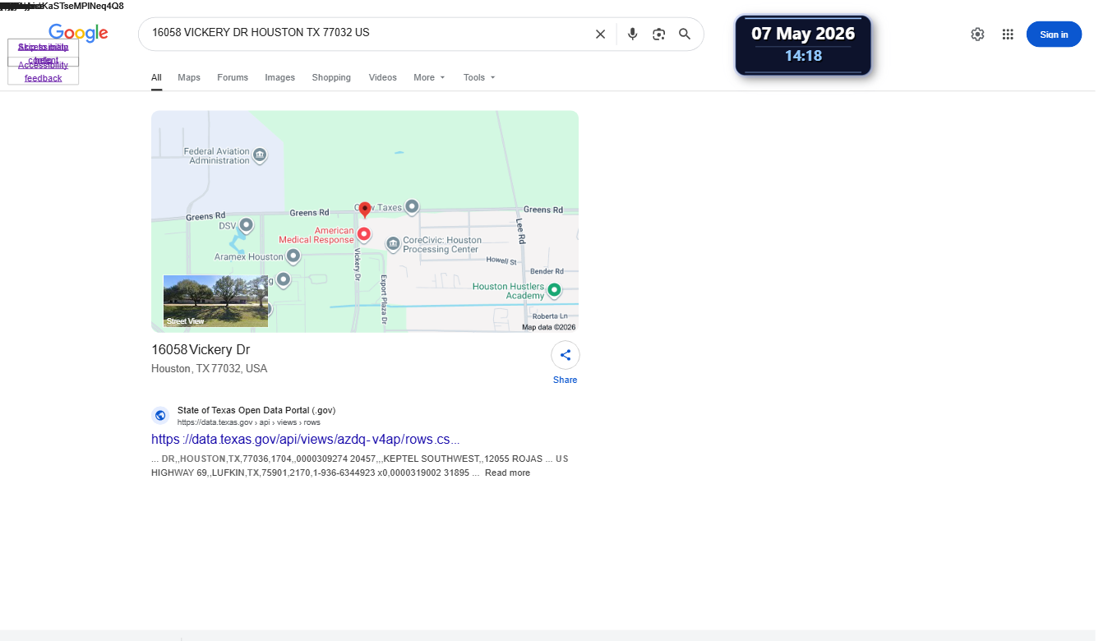Open the data.texas.gov rows.csv result link
Viewport: 1108px width, 641px height.
pos(305,439)
